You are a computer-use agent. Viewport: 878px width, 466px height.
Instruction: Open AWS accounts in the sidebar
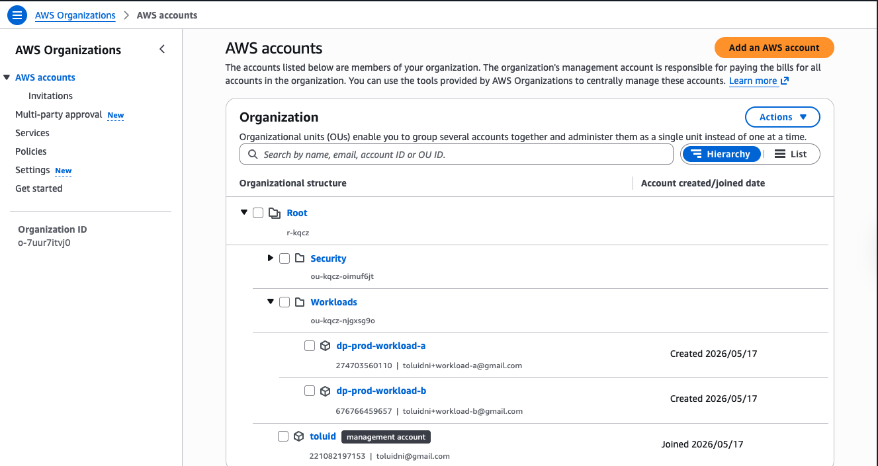click(x=46, y=77)
